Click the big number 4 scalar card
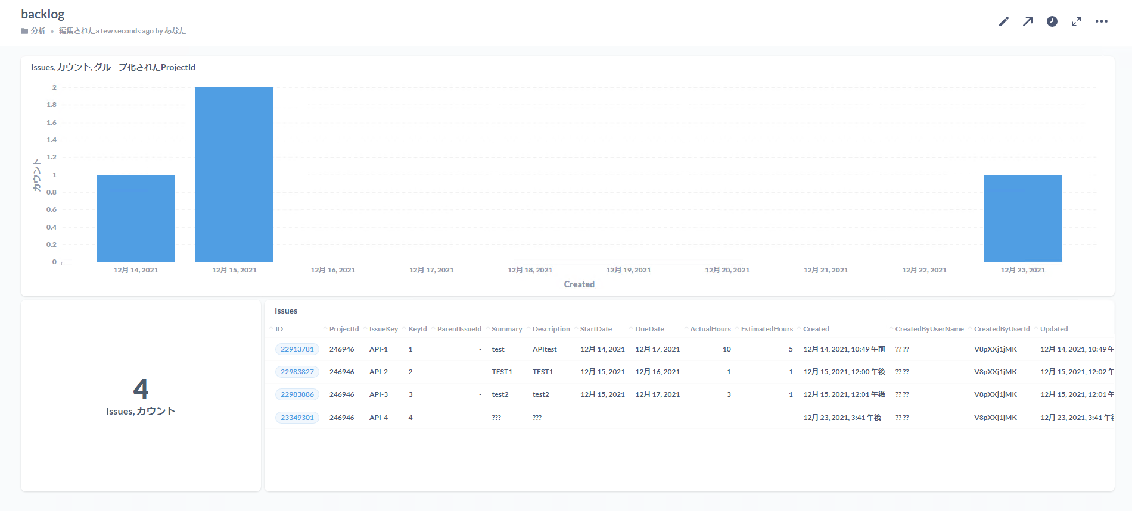The image size is (1132, 511). point(141,389)
